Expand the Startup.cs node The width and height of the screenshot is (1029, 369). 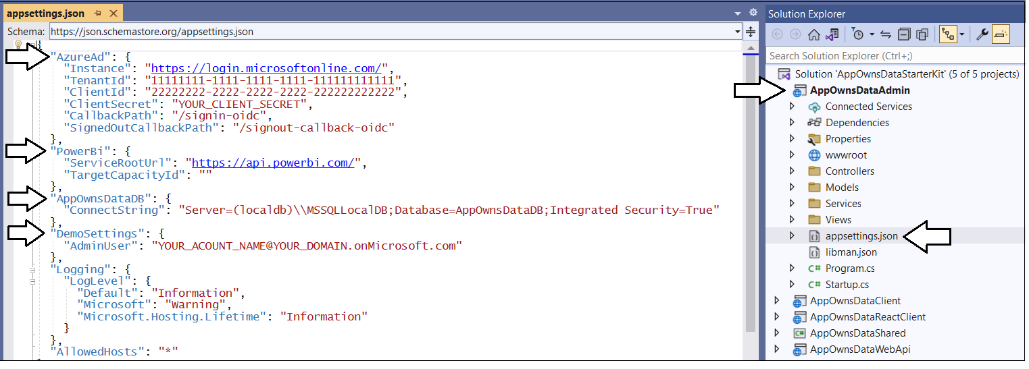[x=793, y=285]
